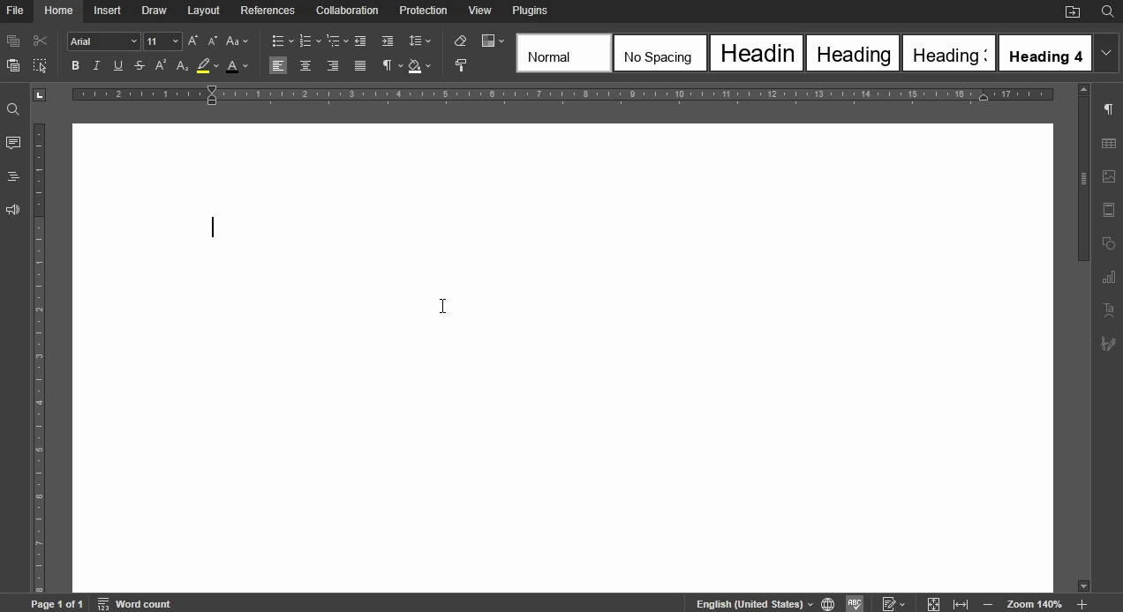Image resolution: width=1123 pixels, height=612 pixels.
Task: Toggle italic formatting
Action: pyautogui.click(x=97, y=66)
